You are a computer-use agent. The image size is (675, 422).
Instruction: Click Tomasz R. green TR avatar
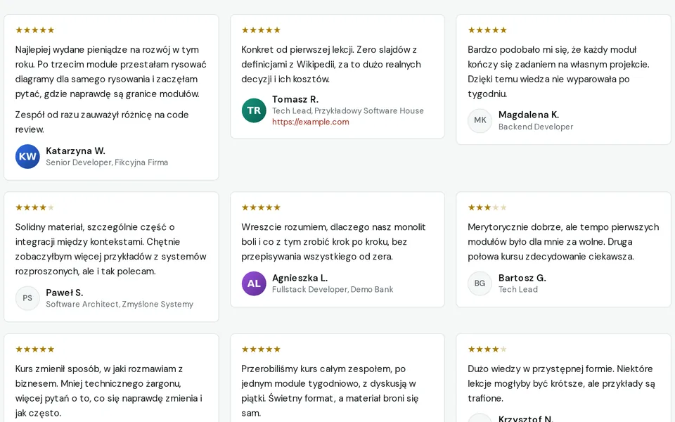click(254, 110)
